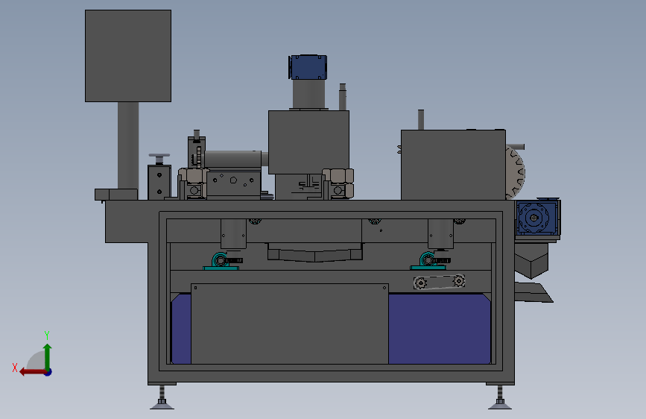
Task: Click the red X axis label
Action: [15, 368]
